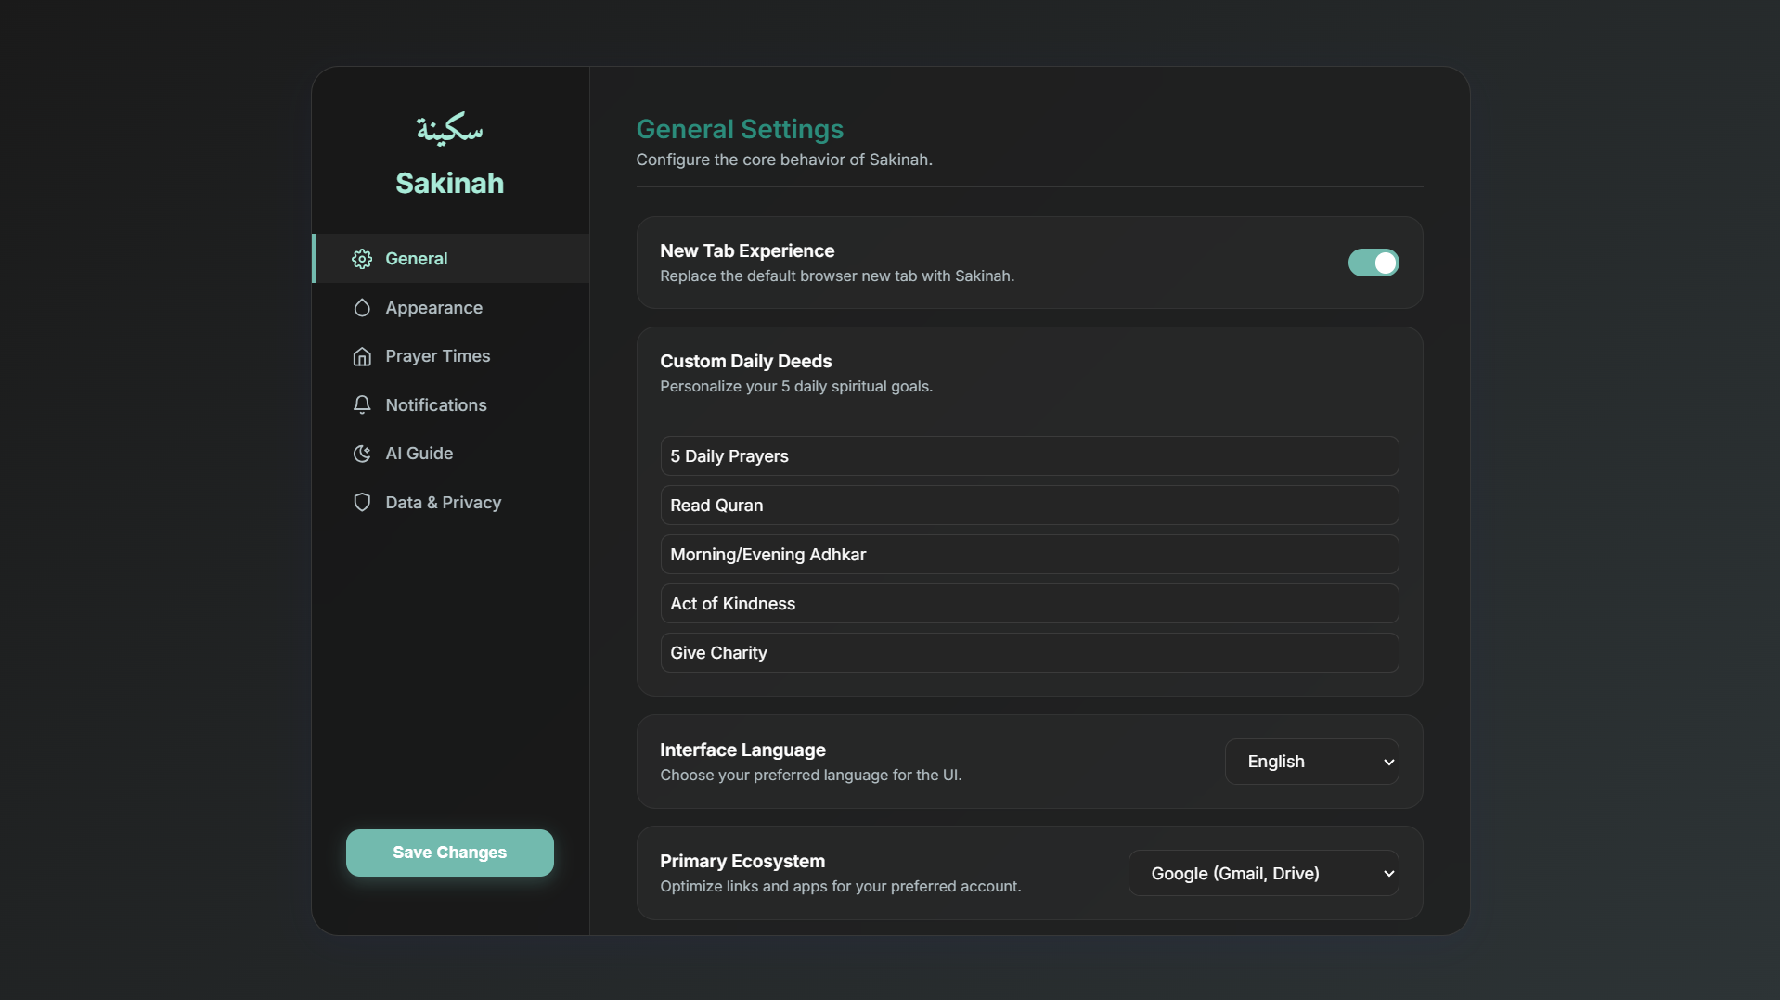The width and height of the screenshot is (1780, 1000).
Task: Open the Primary Ecosystem dropdown
Action: pyautogui.click(x=1263, y=872)
